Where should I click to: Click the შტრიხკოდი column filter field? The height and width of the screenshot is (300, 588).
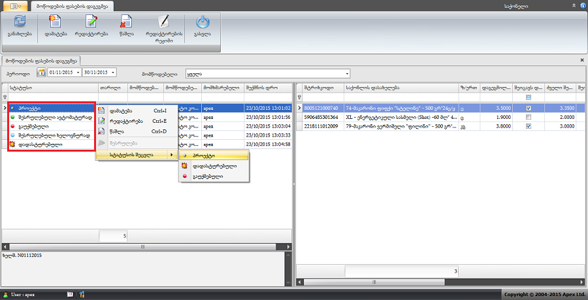click(320, 97)
